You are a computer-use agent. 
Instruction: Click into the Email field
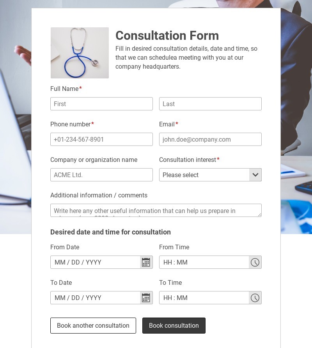pos(210,139)
